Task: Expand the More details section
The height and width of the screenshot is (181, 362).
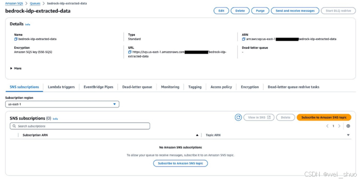Action: 16,68
